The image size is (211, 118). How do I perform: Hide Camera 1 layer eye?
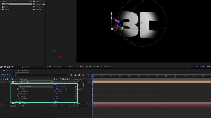[x=1, y=103]
